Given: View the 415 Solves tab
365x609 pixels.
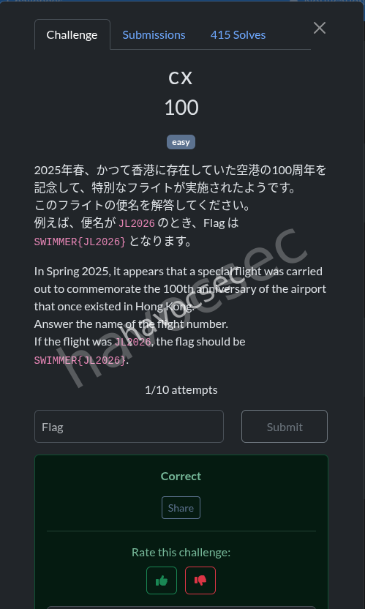Looking at the screenshot, I should coord(238,34).
